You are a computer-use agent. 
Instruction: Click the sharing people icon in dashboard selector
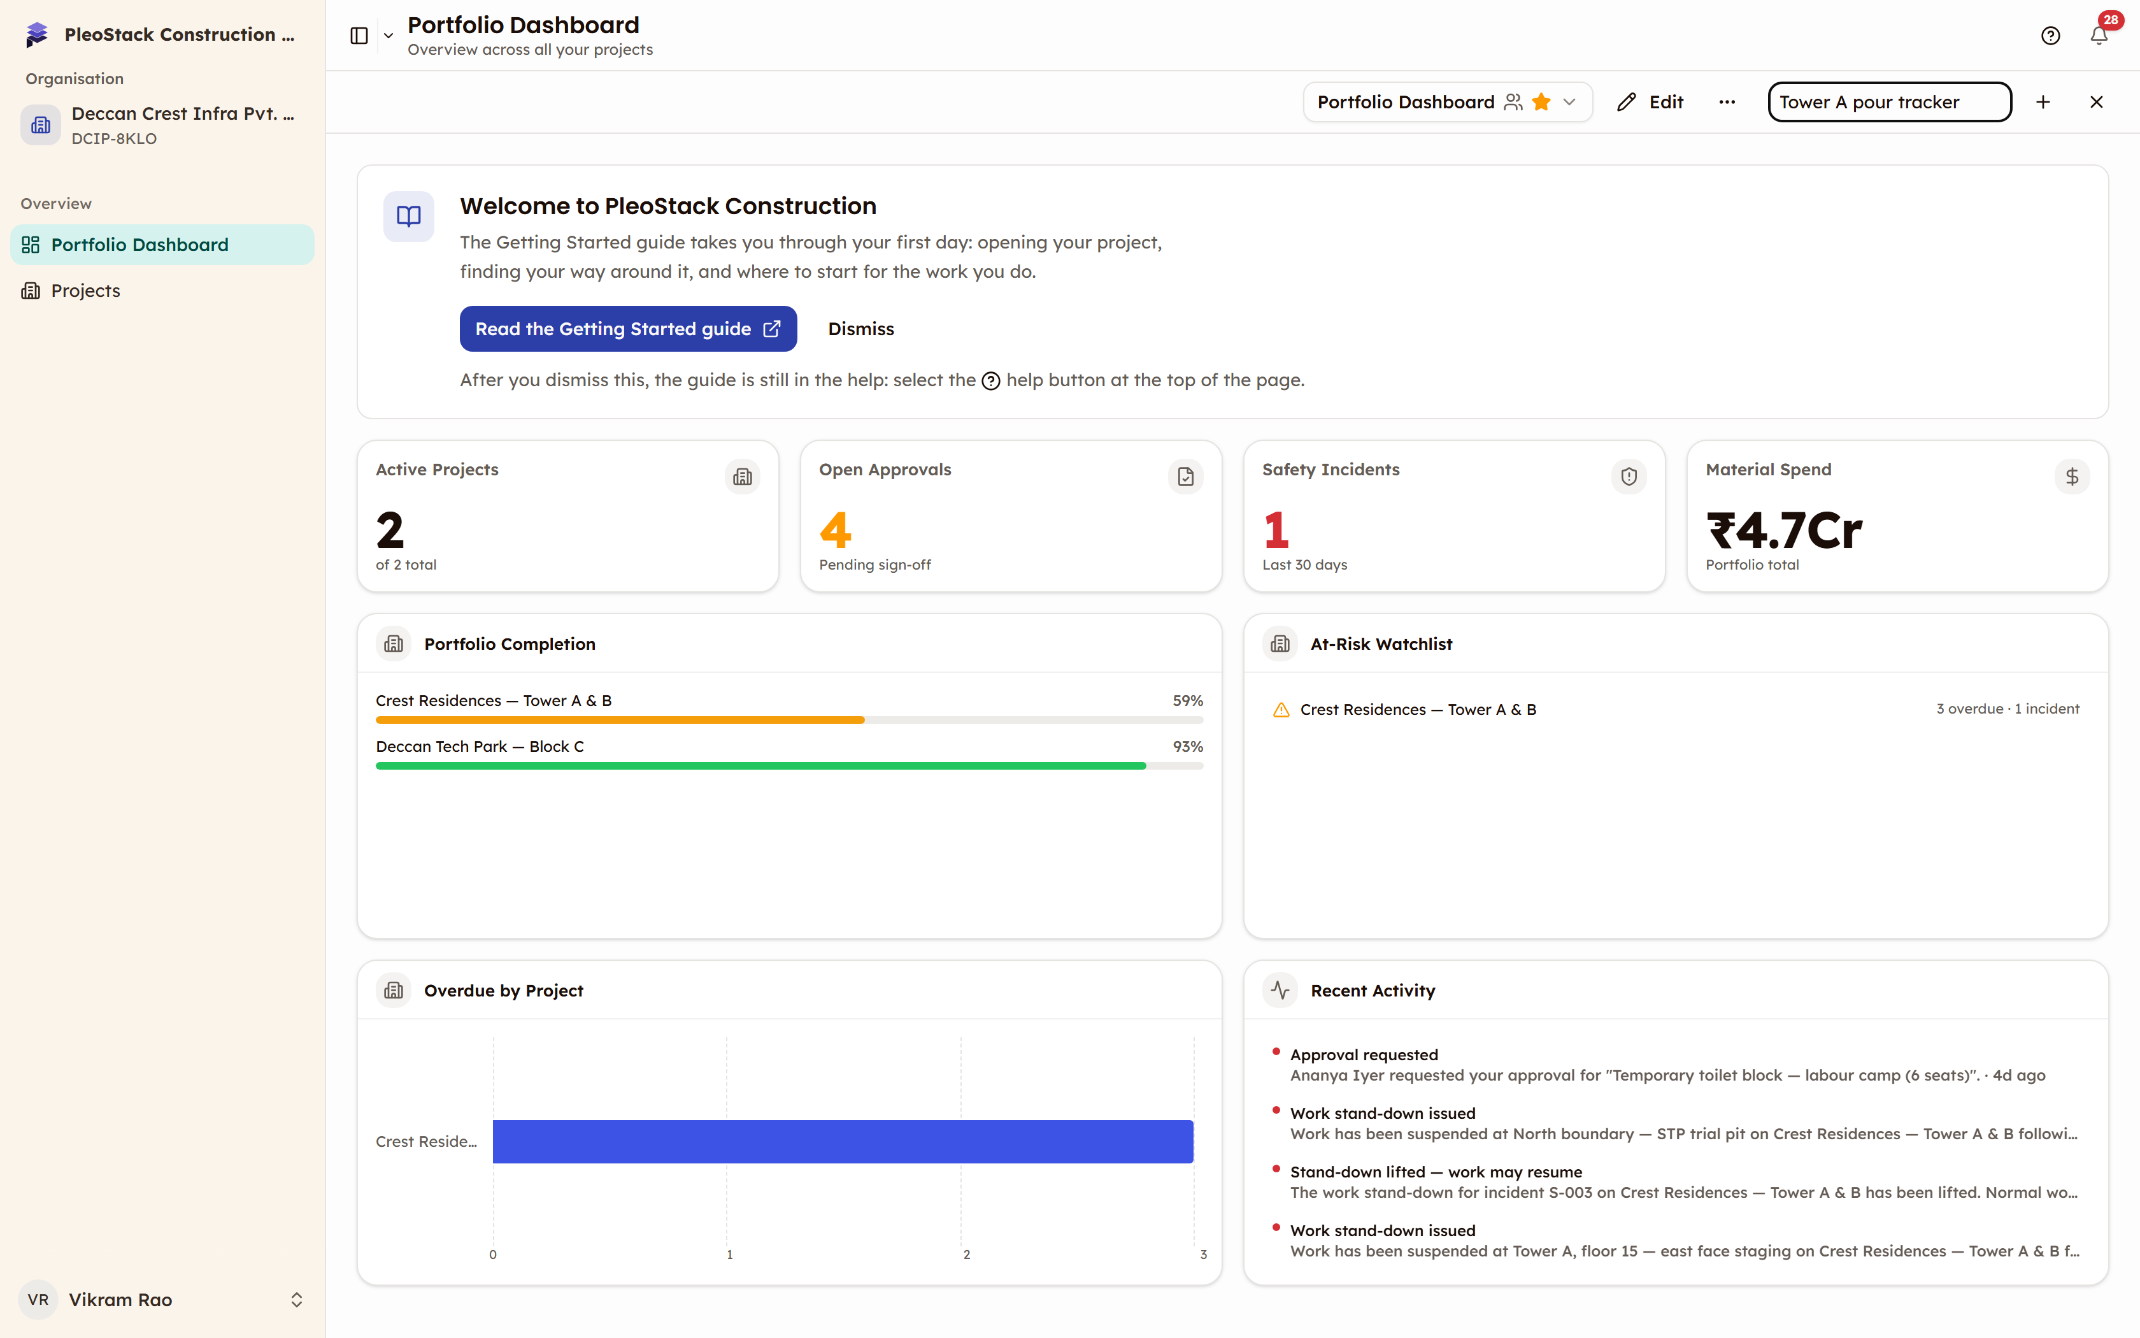tap(1513, 102)
